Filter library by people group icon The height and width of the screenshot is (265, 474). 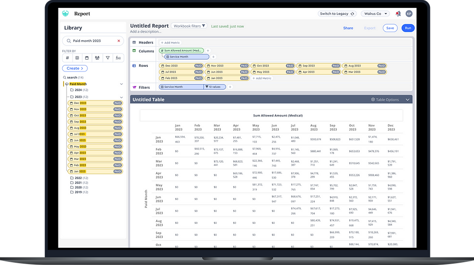coord(97,57)
